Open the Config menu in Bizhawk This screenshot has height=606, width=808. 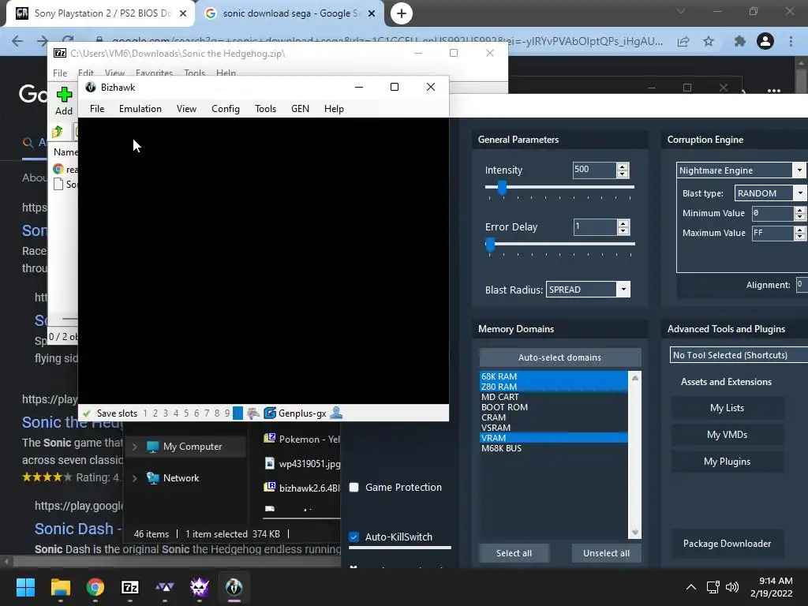click(x=225, y=109)
